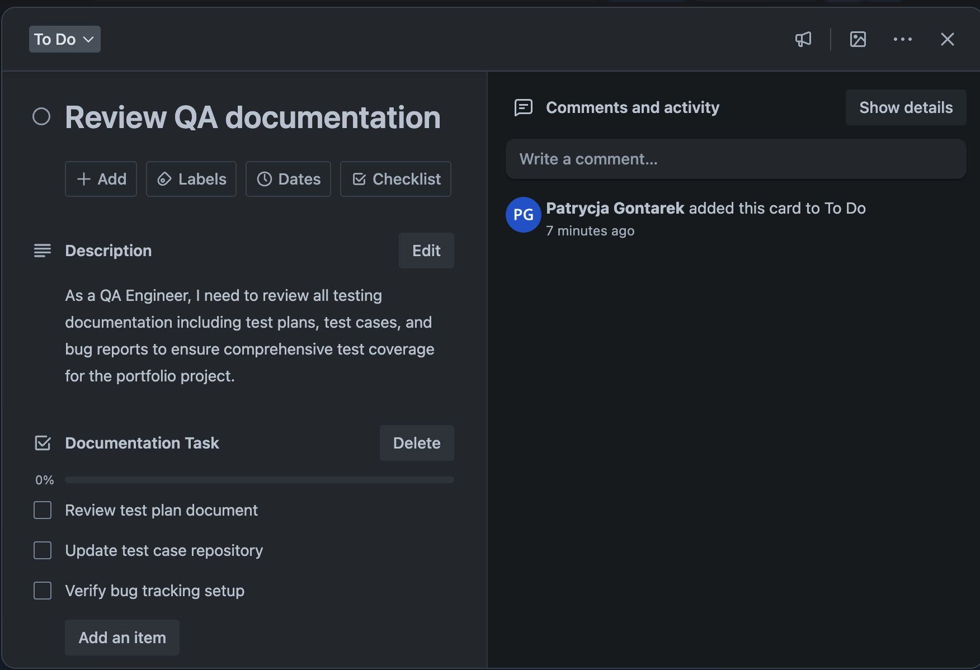Check Update test case repository

43,550
